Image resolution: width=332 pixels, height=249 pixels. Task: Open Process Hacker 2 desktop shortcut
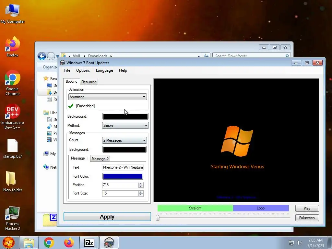point(13,218)
